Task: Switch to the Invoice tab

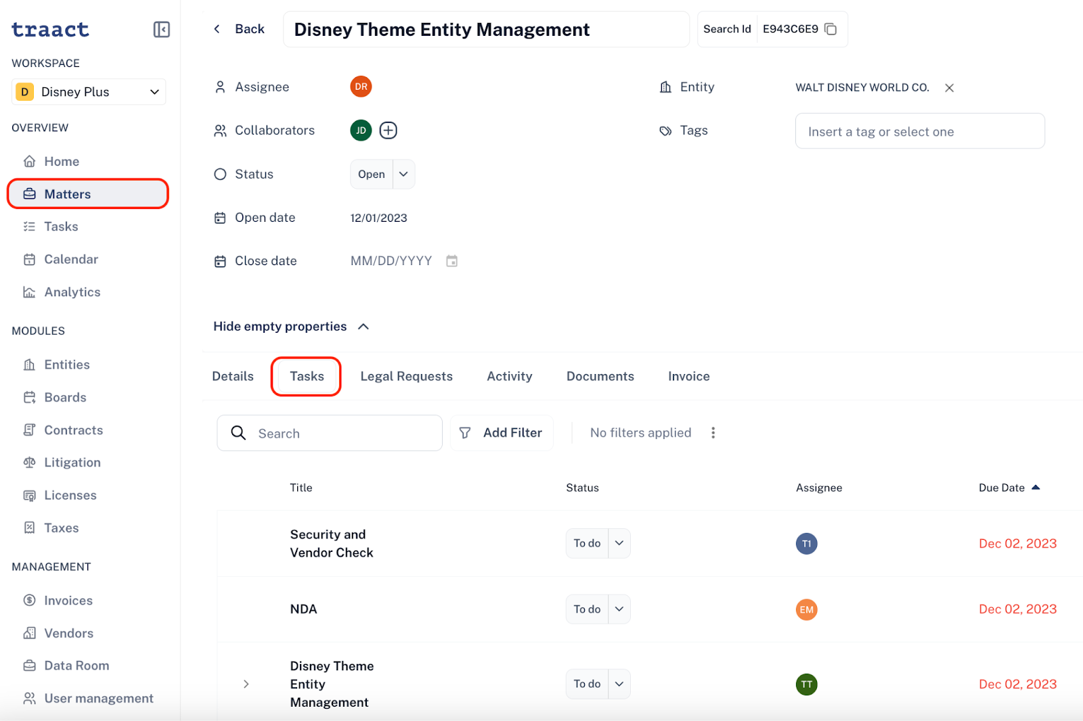Action: point(689,377)
